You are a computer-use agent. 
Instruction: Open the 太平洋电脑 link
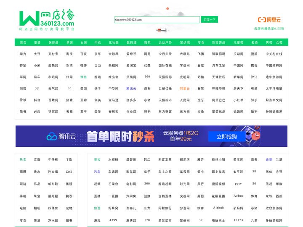tap(274, 89)
